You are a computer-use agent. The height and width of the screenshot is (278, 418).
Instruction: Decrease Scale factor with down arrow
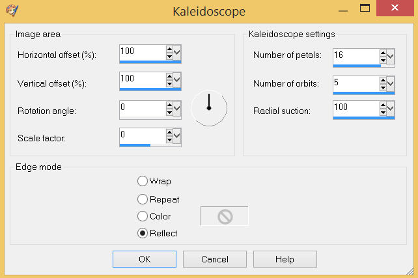pos(169,140)
